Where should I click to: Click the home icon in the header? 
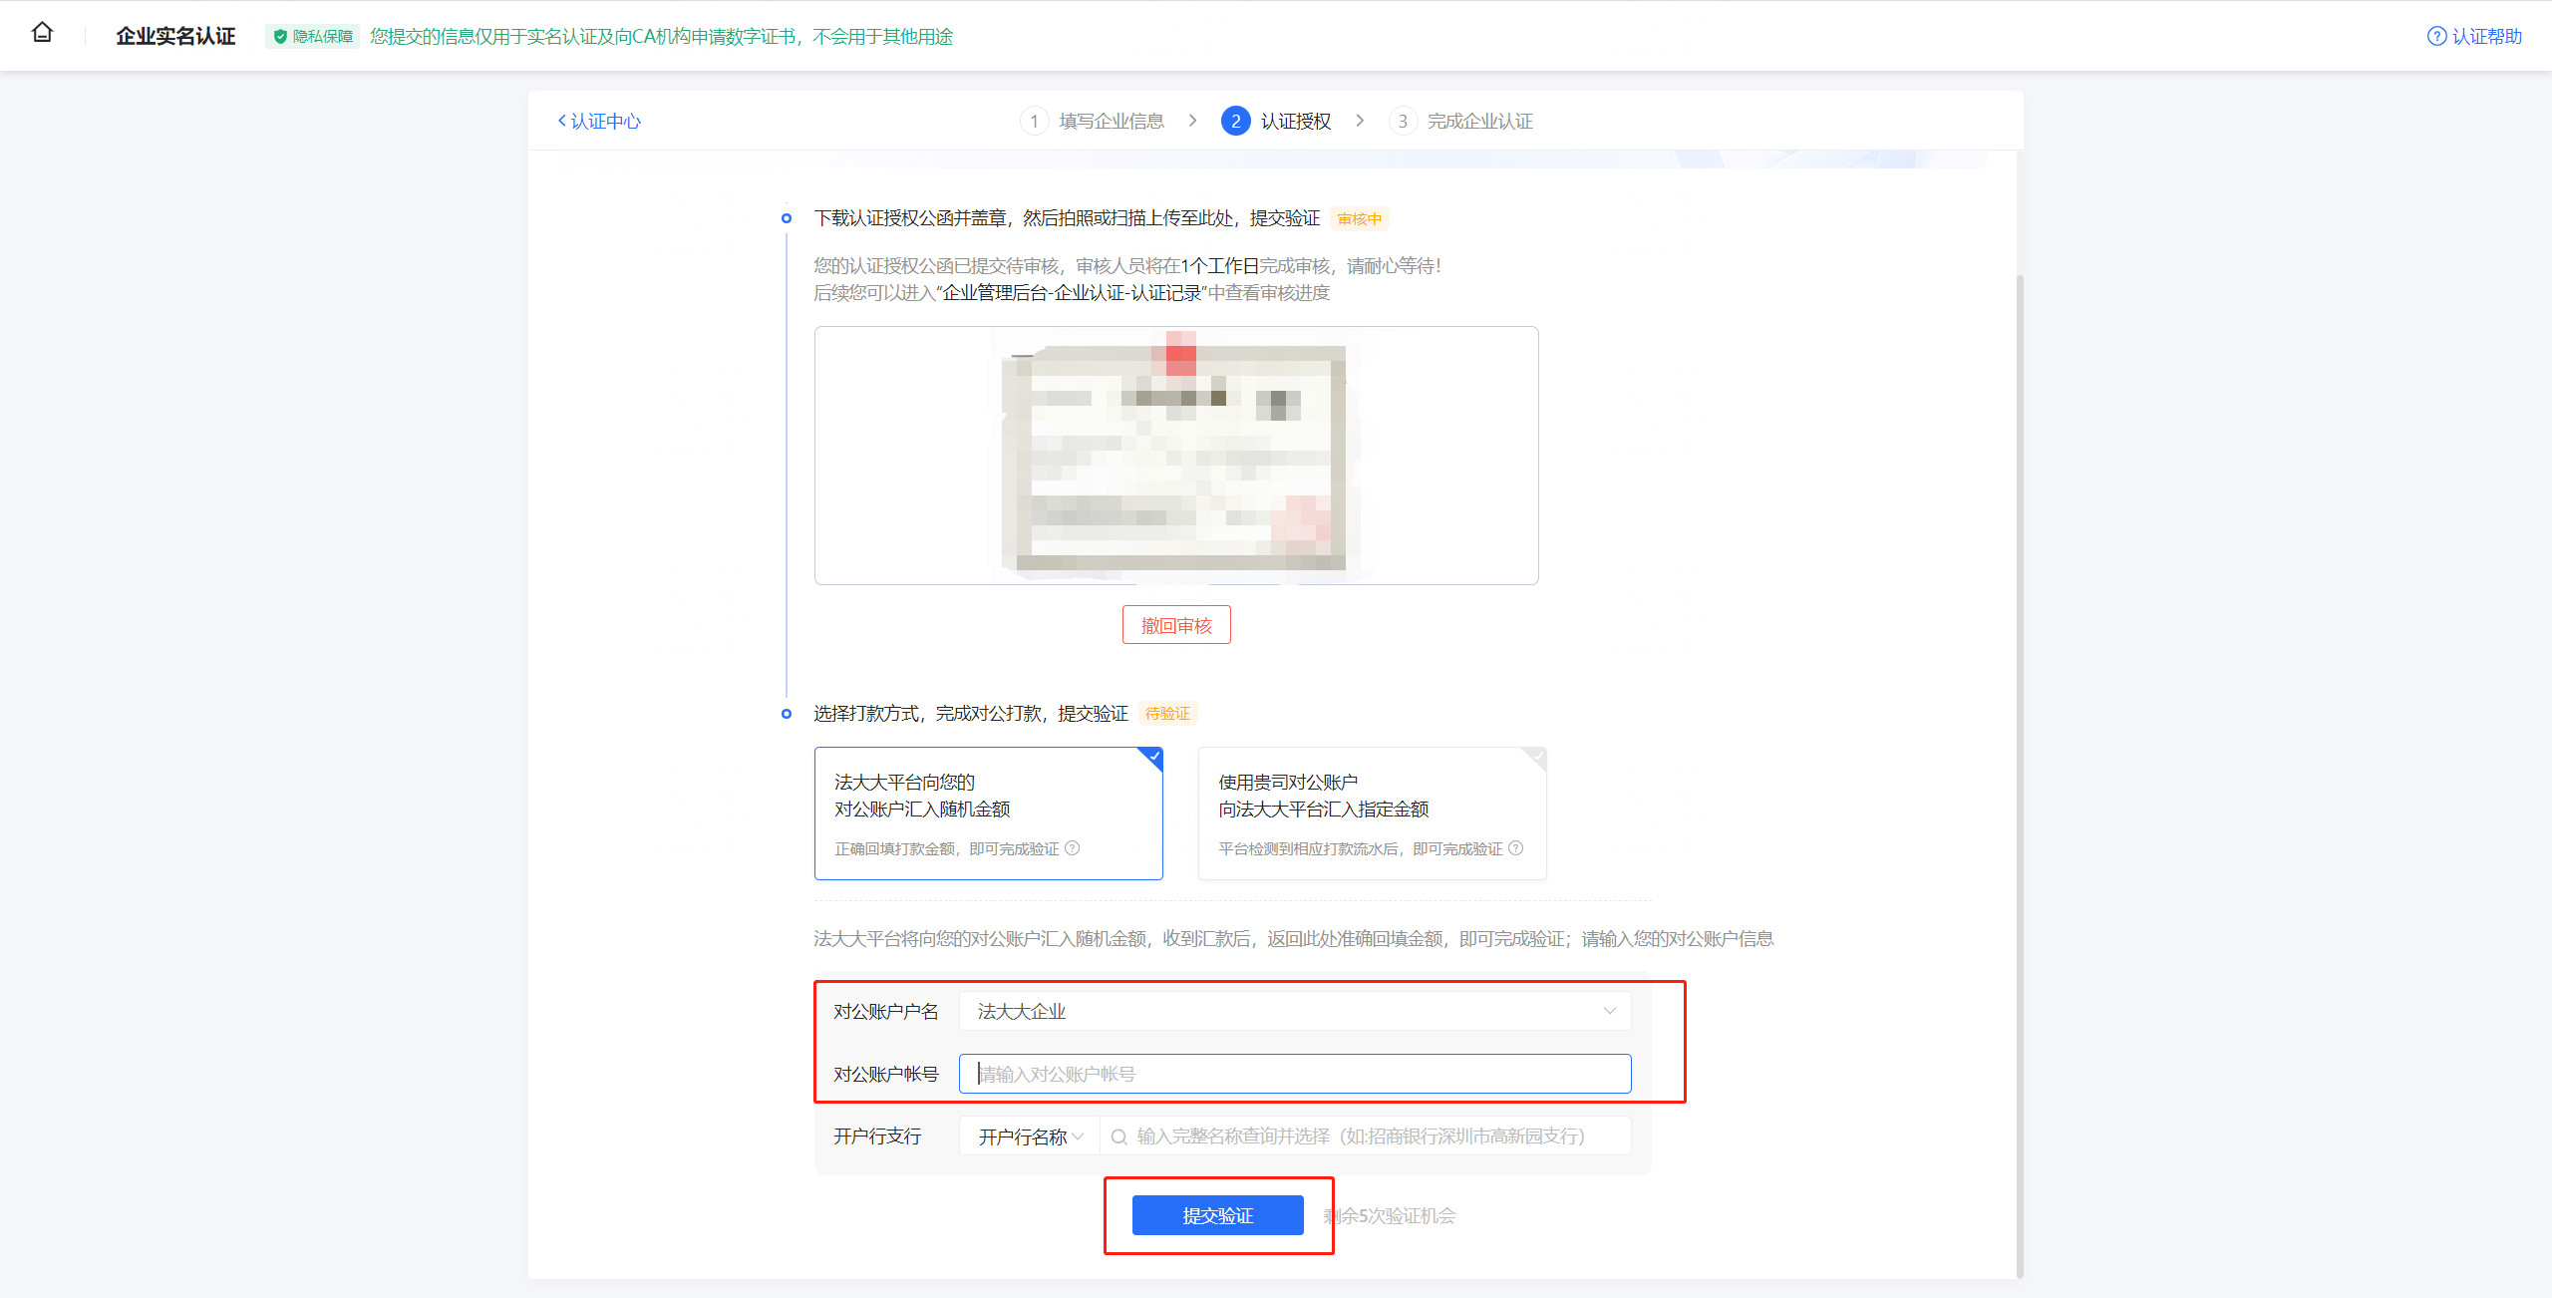click(x=42, y=33)
